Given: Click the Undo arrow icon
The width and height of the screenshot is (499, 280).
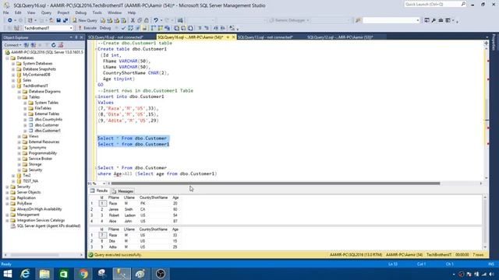Looking at the screenshot, I should pos(156,20).
